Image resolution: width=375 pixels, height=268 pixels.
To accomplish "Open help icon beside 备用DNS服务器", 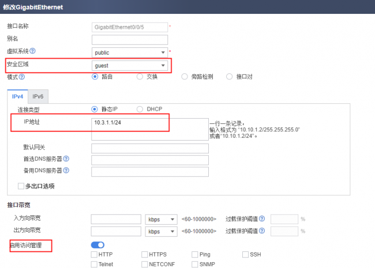I will (x=66, y=170).
